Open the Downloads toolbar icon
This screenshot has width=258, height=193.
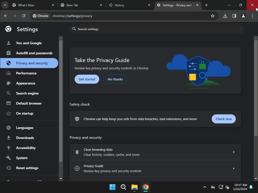coord(225,16)
